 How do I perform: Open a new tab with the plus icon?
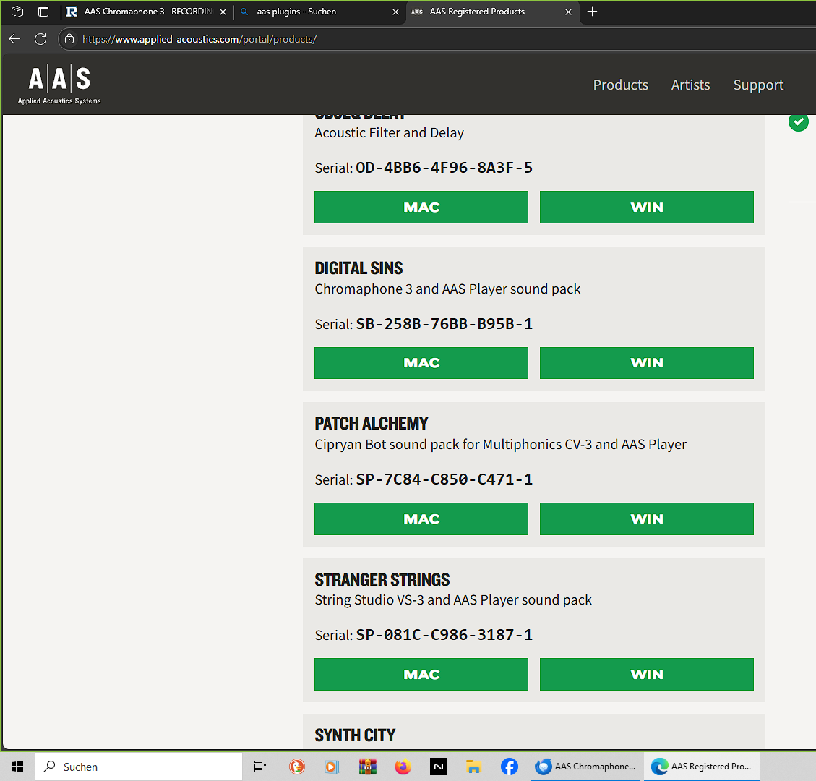point(592,12)
